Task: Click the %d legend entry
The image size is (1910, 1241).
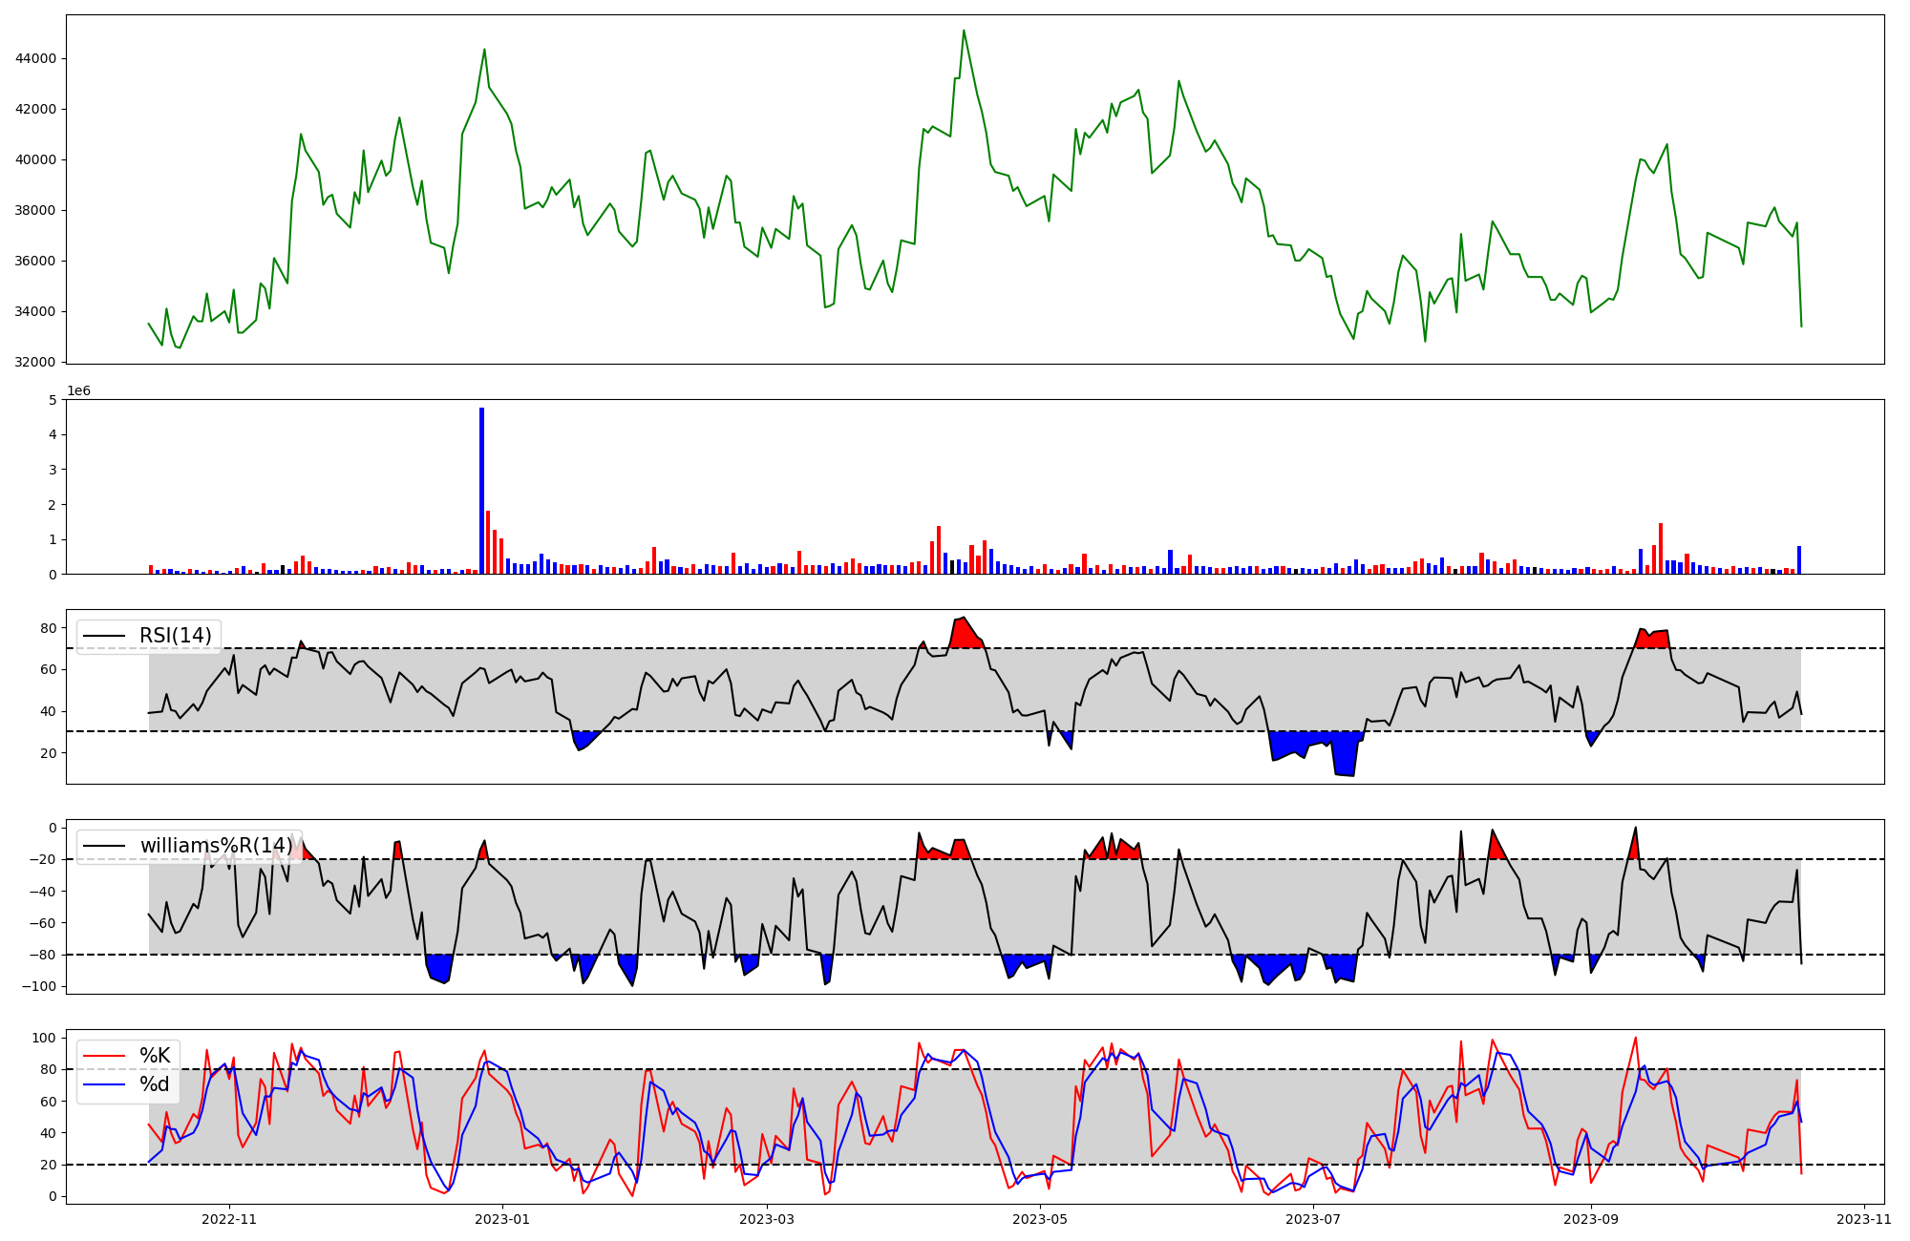Action: [x=155, y=1084]
